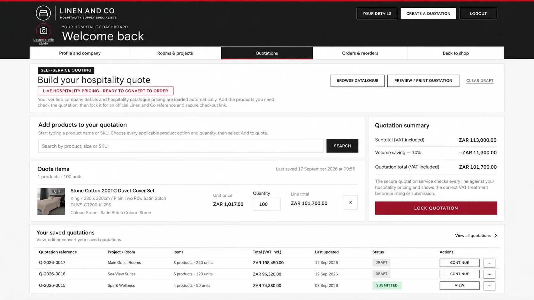Click the SUBMITTED status badge
The width and height of the screenshot is (534, 300).
tap(387, 285)
